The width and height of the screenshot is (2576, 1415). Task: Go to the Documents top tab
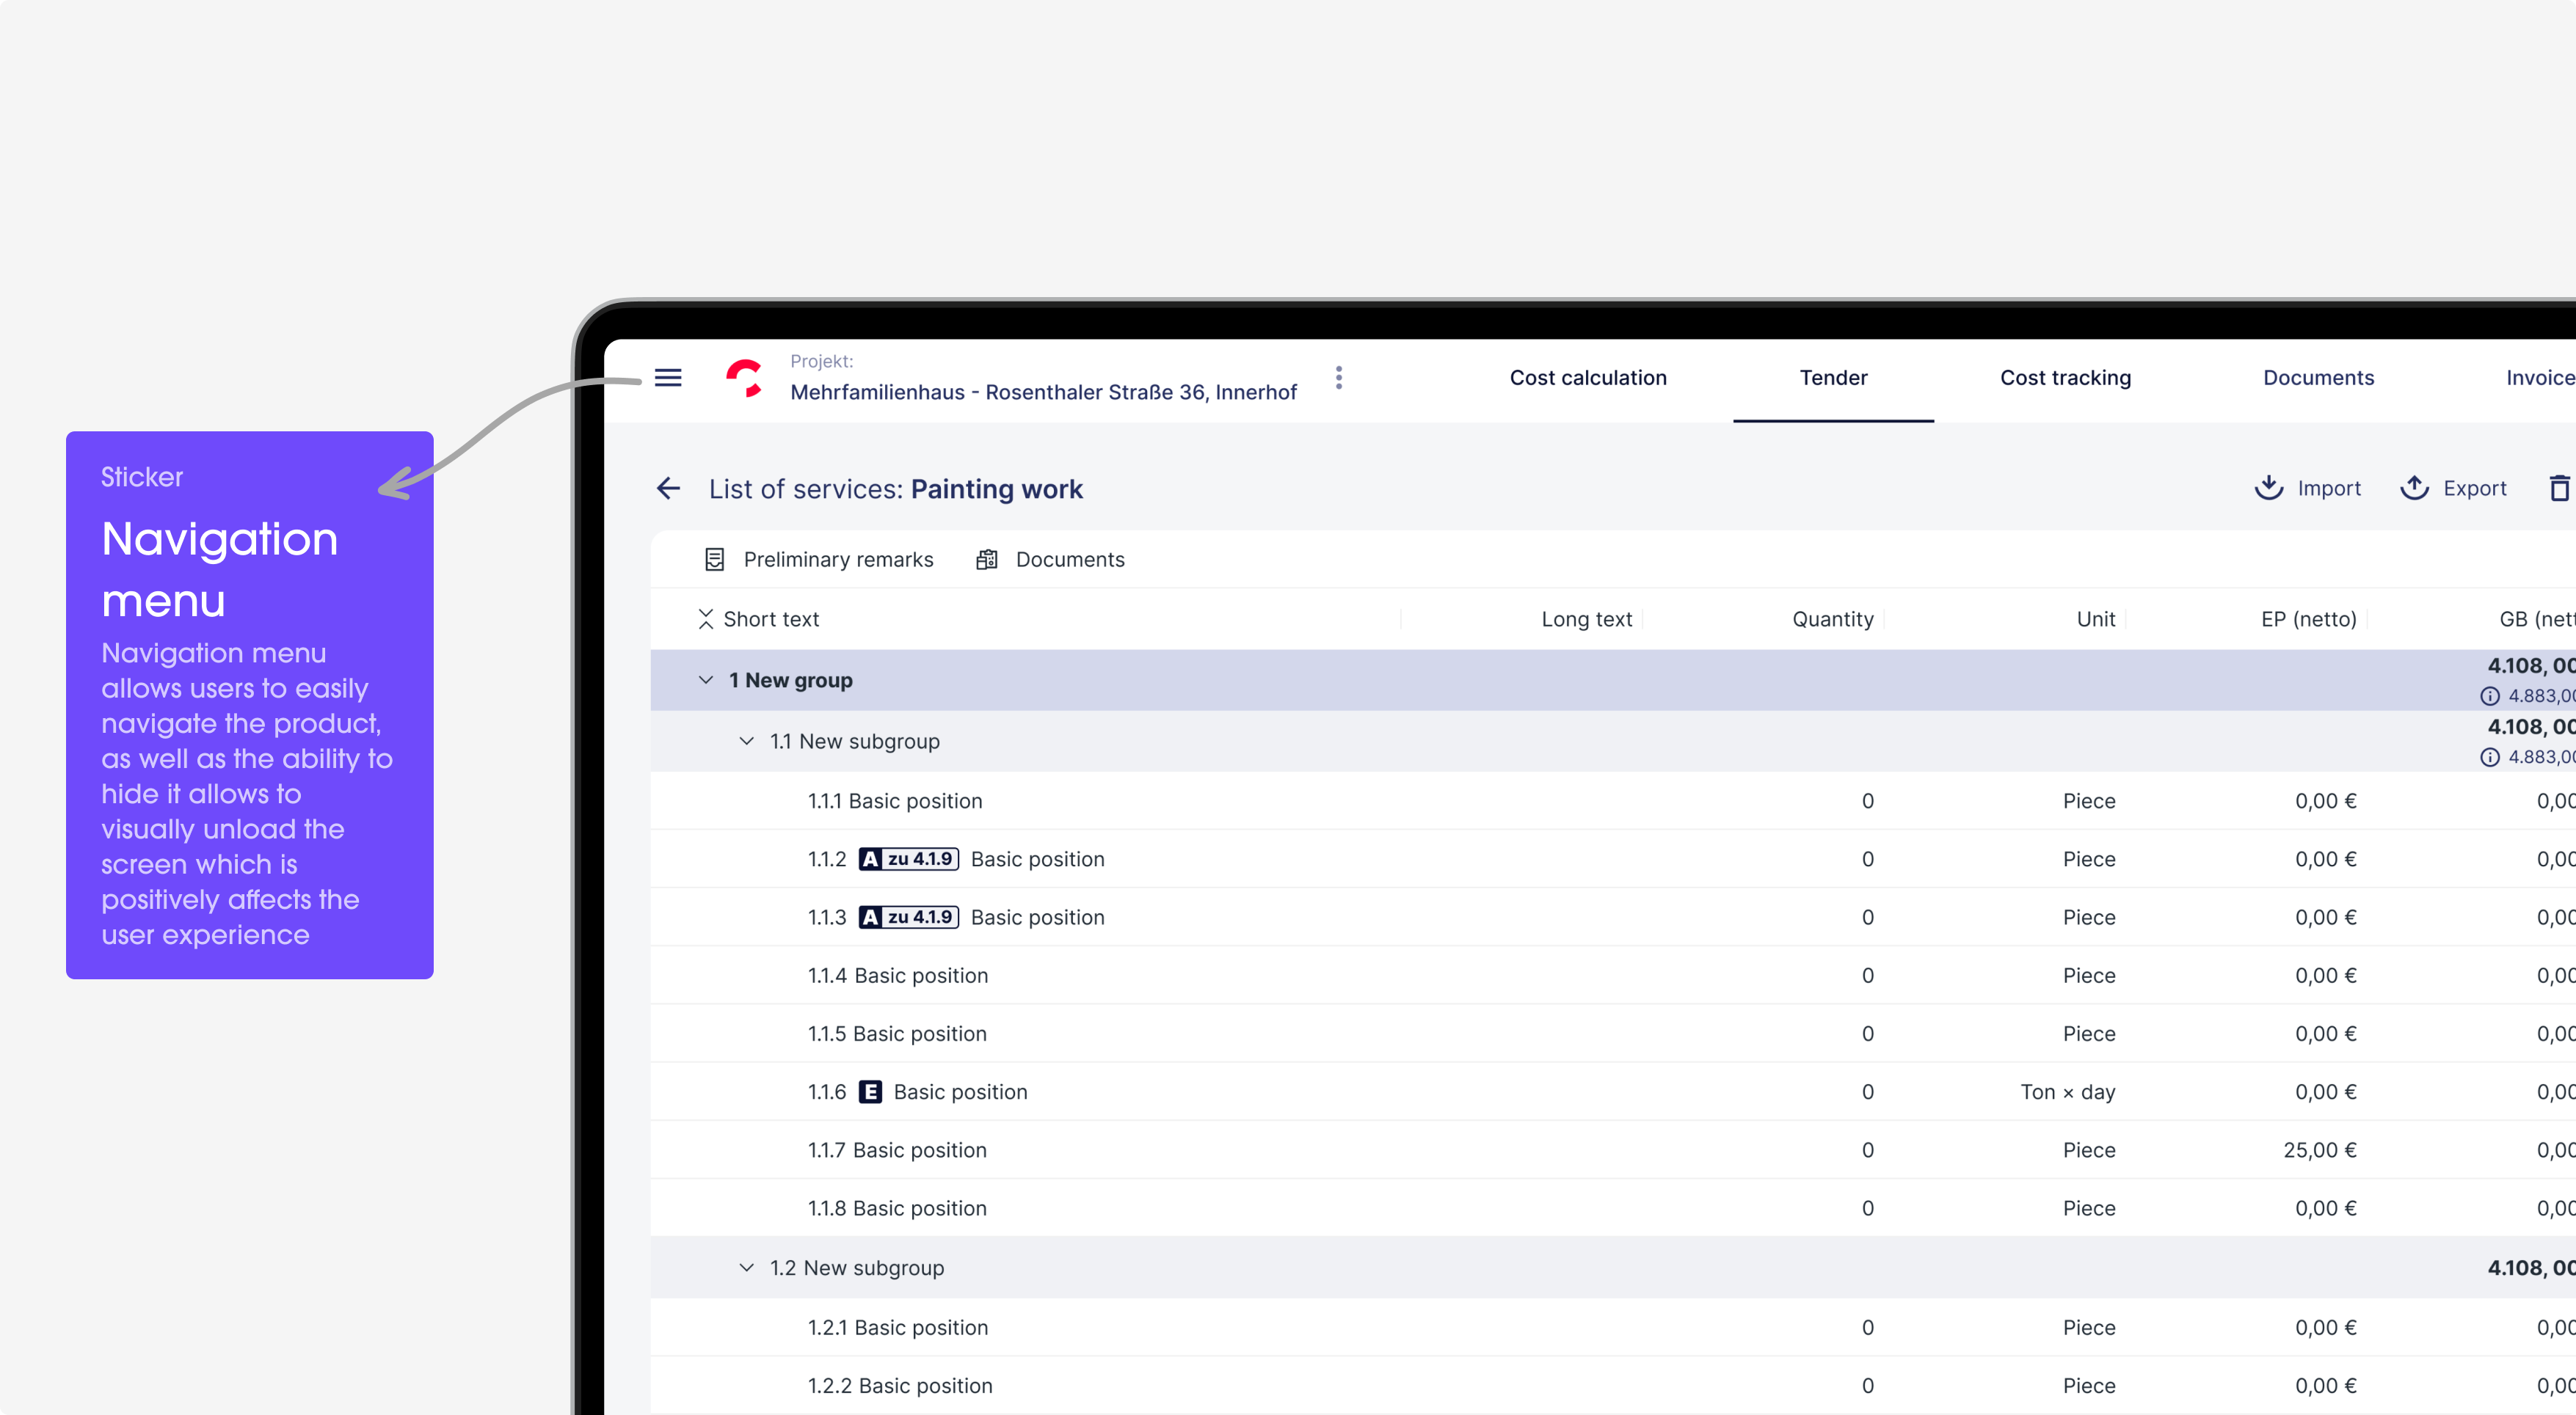tap(2318, 378)
